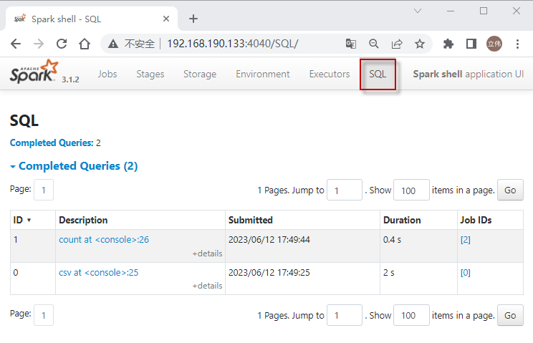Click the share page icon
Viewport: 533px width, 343px height.
[x=397, y=44]
